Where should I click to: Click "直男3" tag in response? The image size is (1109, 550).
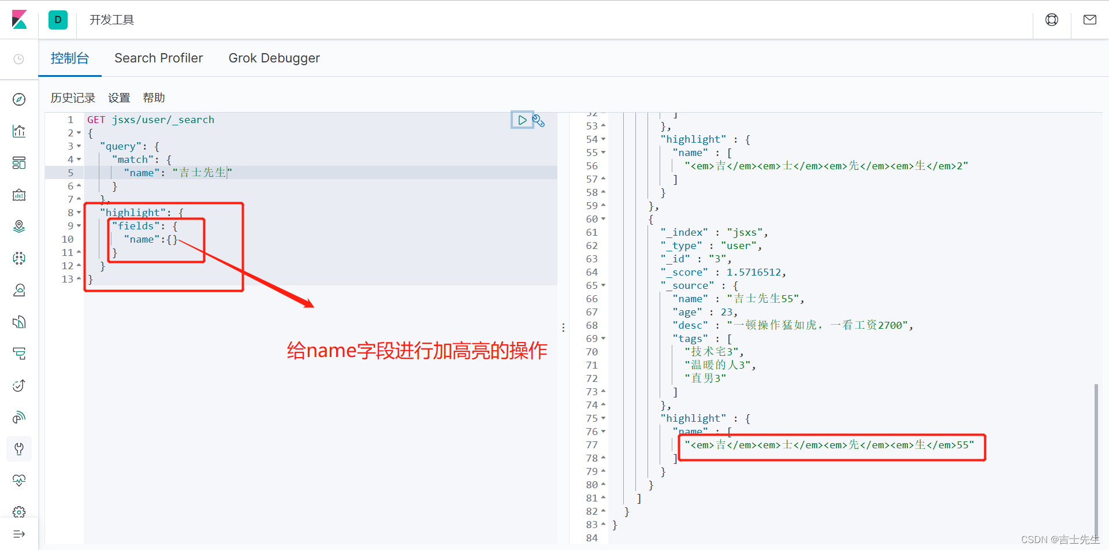click(705, 378)
